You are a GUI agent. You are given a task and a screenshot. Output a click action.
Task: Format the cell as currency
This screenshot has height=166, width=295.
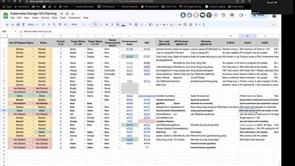[43, 24]
